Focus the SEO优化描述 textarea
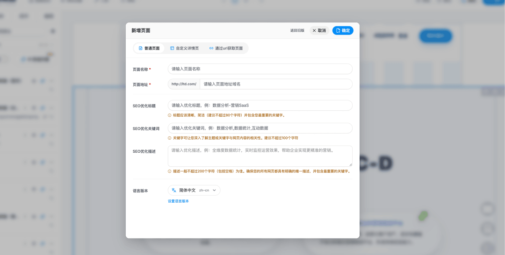Viewport: 505px width, 255px height. pos(260,156)
